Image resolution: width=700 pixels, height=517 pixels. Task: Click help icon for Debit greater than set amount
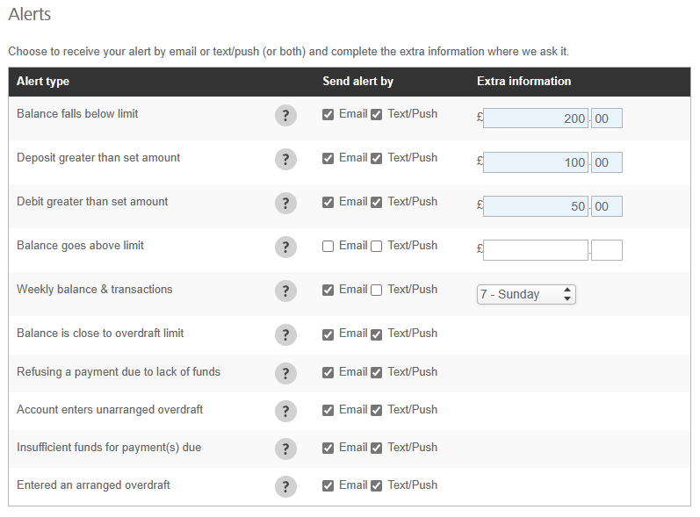pos(285,203)
